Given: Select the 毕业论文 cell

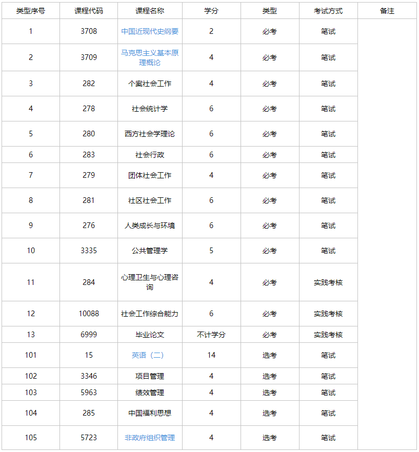Looking at the screenshot, I should click(x=150, y=335).
